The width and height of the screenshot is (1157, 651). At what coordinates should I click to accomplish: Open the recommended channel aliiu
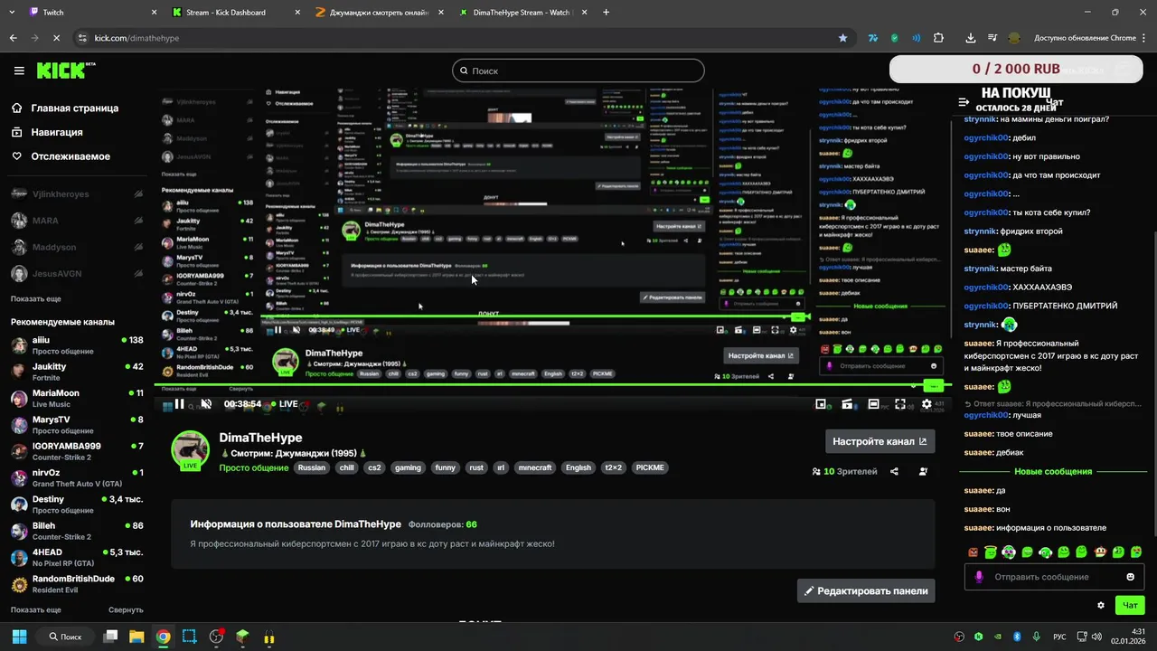click(x=77, y=345)
